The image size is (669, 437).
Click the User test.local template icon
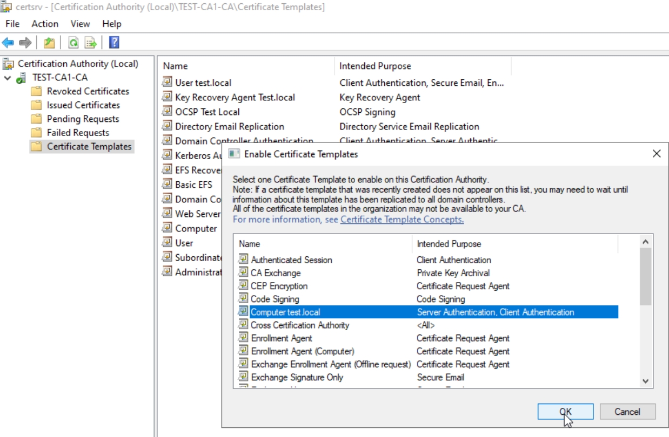tap(168, 83)
